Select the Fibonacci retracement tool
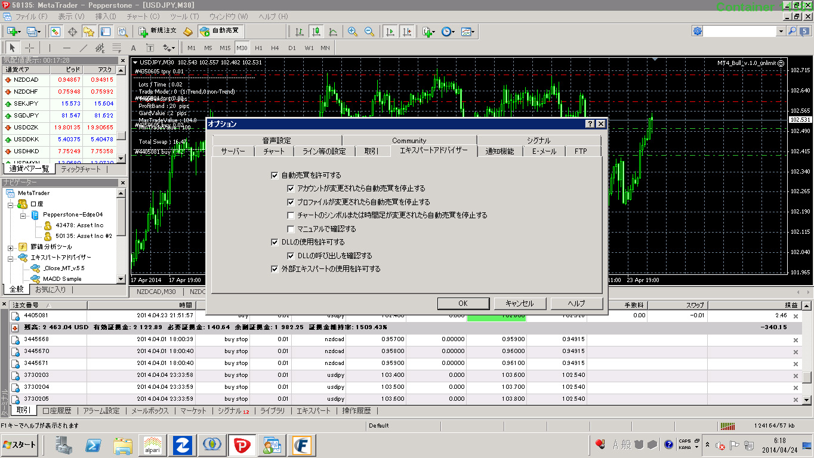 tap(117, 48)
